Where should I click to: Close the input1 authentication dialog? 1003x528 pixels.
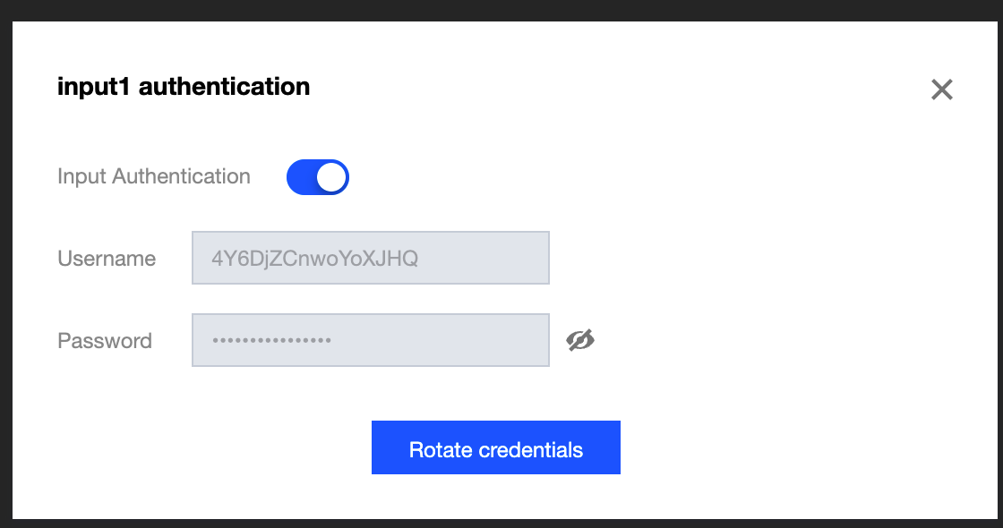941,89
